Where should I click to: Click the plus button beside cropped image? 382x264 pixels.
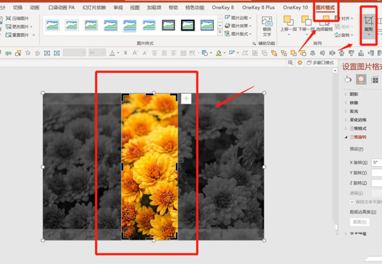click(x=187, y=99)
